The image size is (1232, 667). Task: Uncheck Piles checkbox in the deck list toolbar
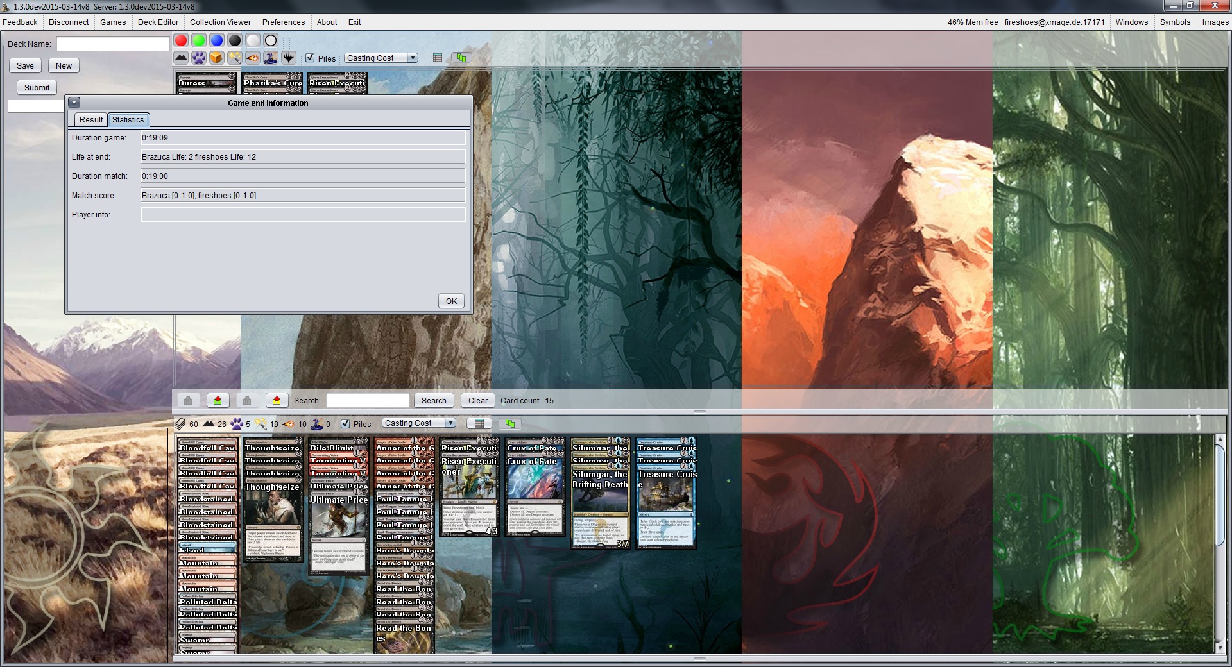[345, 424]
